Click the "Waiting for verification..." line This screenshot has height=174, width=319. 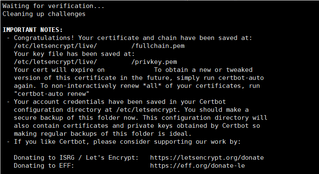pyautogui.click(x=53, y=6)
